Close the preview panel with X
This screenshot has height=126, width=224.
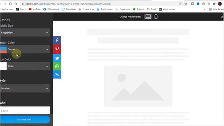pyautogui.click(x=222, y=17)
